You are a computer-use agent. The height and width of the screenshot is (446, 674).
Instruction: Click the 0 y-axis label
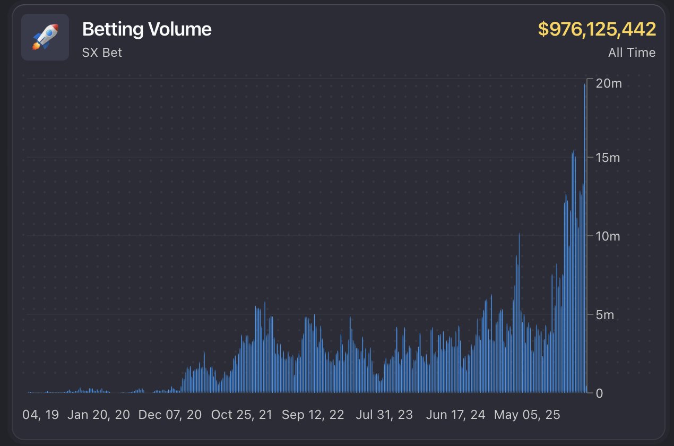point(599,393)
